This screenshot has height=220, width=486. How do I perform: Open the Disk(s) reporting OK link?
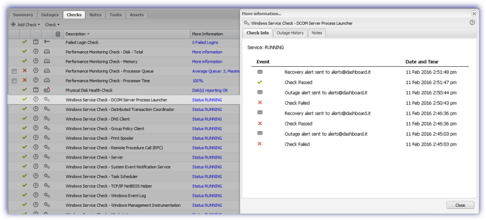point(210,91)
